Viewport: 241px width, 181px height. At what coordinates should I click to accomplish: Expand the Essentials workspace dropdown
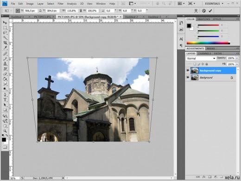(x=214, y=3)
